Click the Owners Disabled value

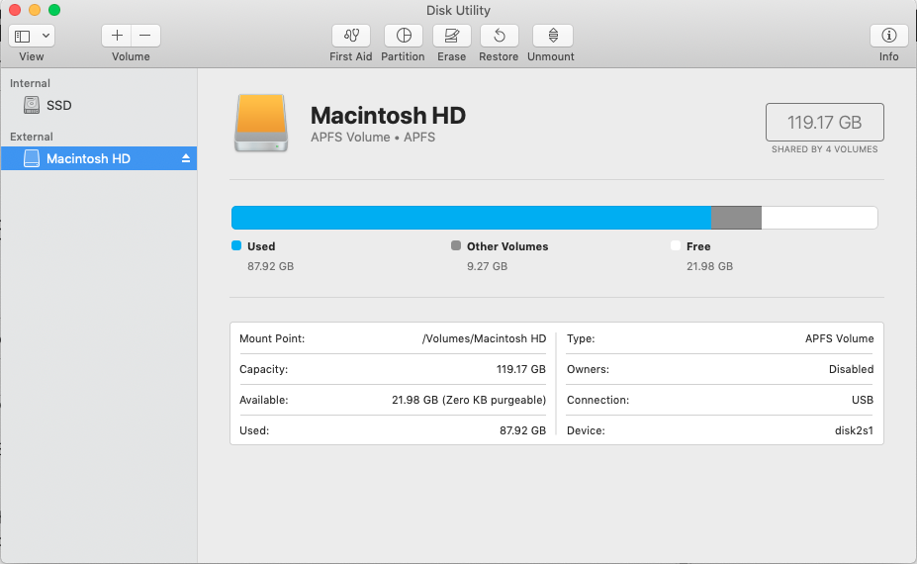(x=851, y=369)
